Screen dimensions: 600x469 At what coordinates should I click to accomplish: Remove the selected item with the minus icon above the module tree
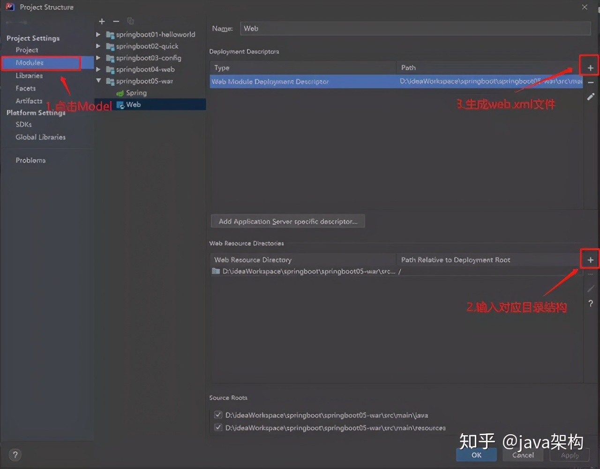pyautogui.click(x=116, y=22)
